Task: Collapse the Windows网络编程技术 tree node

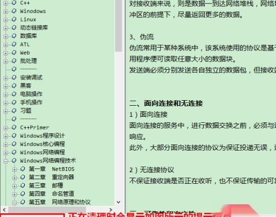Action: pyautogui.click(x=6, y=161)
